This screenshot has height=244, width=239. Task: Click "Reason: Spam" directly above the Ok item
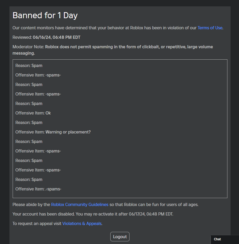[29, 103]
